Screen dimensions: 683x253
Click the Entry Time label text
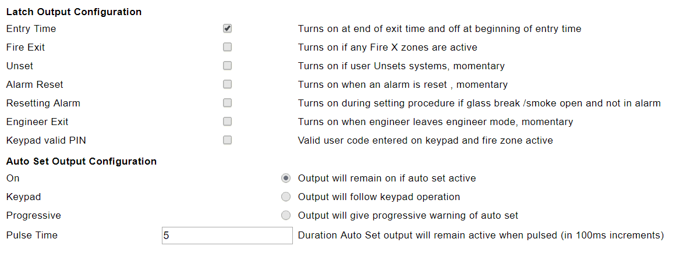[31, 28]
